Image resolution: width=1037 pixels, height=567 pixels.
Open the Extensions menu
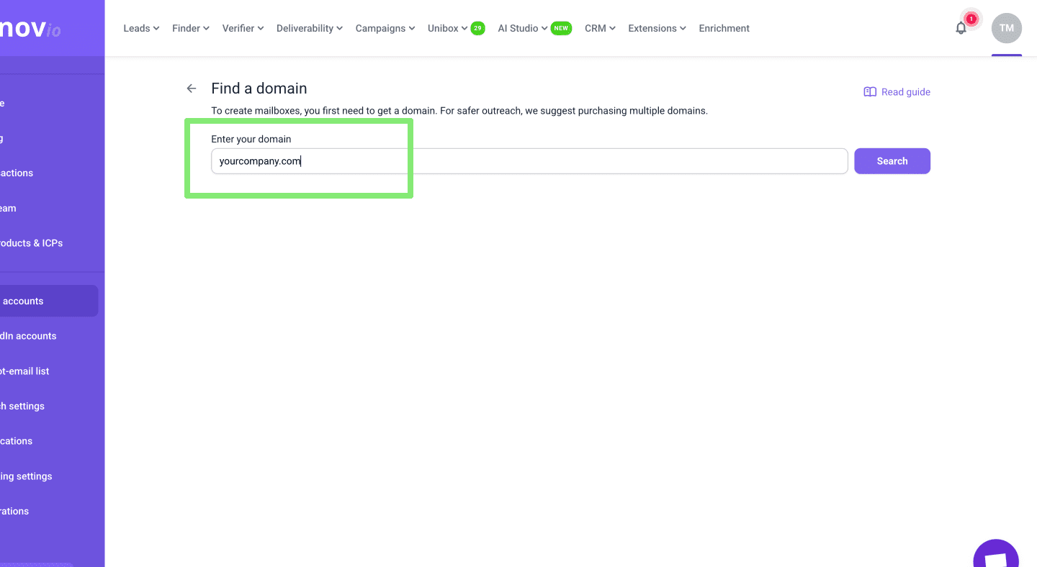point(657,28)
